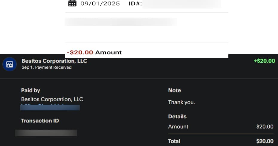The width and height of the screenshot is (278, 146).
Task: Click the Thank you. note text
Action: pos(181,102)
